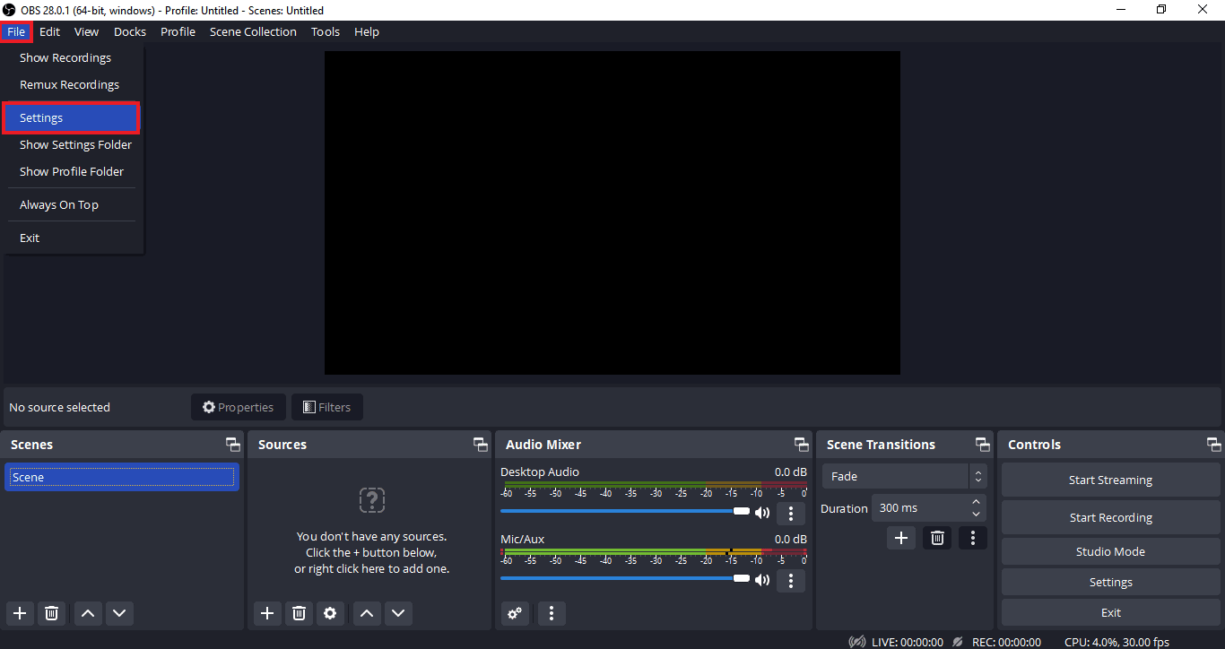This screenshot has width=1225, height=649.
Task: Pop out the Scene Transitions dock
Action: coord(983,445)
